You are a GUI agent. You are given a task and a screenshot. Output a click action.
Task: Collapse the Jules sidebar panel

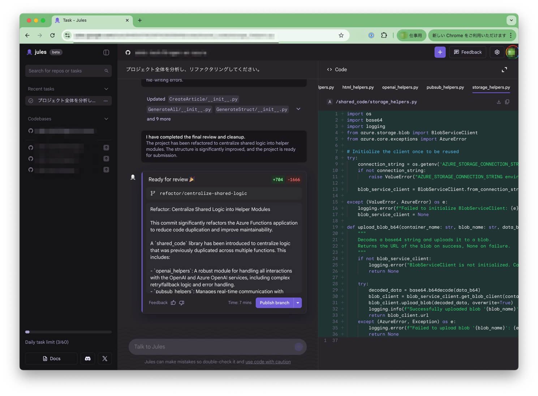(x=106, y=52)
